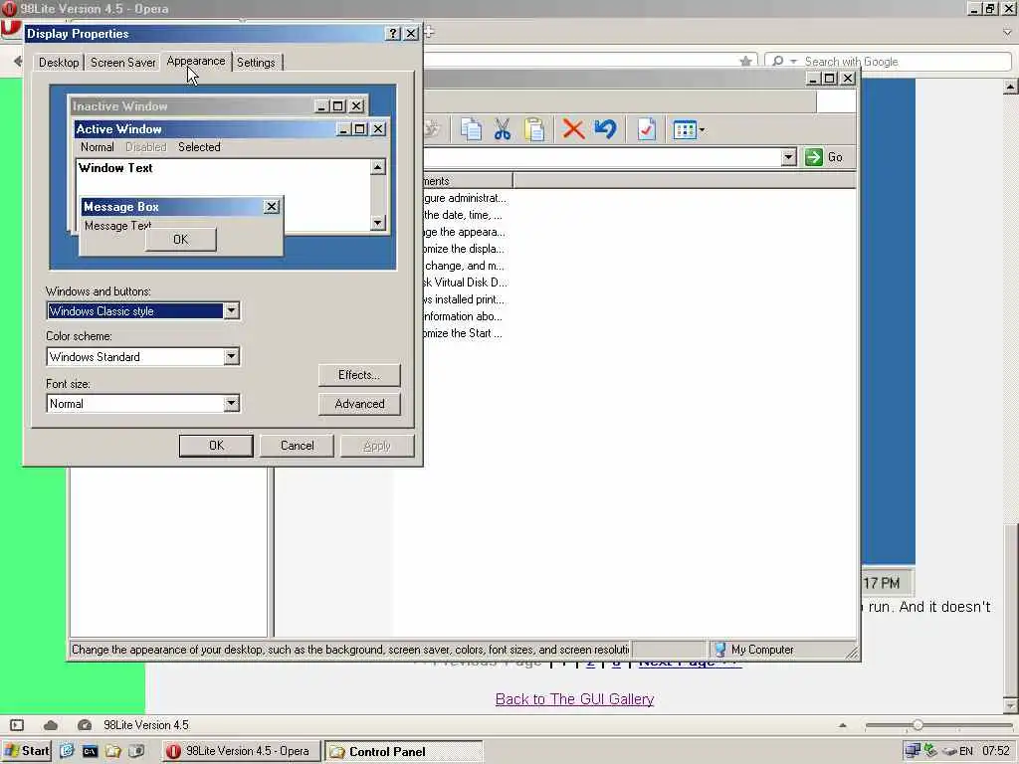This screenshot has height=764, width=1019.
Task: Click the Opera page scrollbar up arrow
Action: pyautogui.click(x=1010, y=87)
